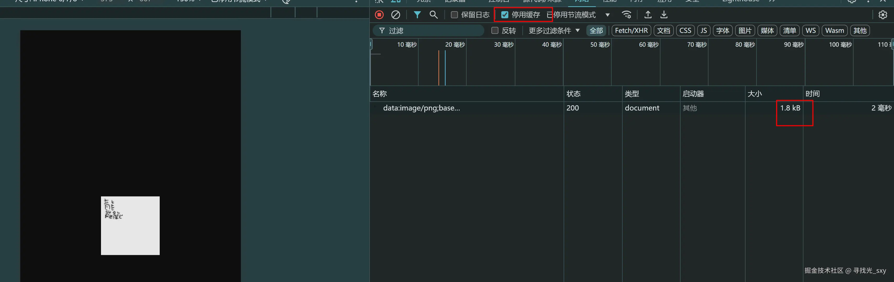The image size is (894, 282).
Task: Click the red stop recording icon
Action: [379, 15]
